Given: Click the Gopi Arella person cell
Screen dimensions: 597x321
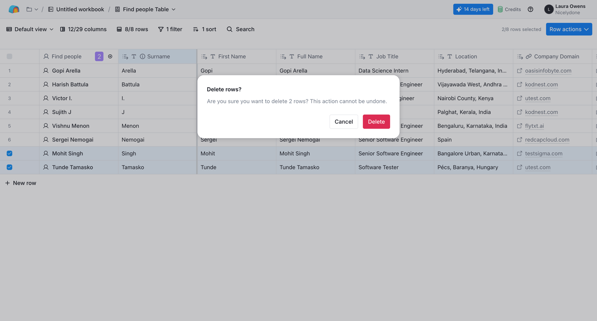Looking at the screenshot, I should (79, 71).
